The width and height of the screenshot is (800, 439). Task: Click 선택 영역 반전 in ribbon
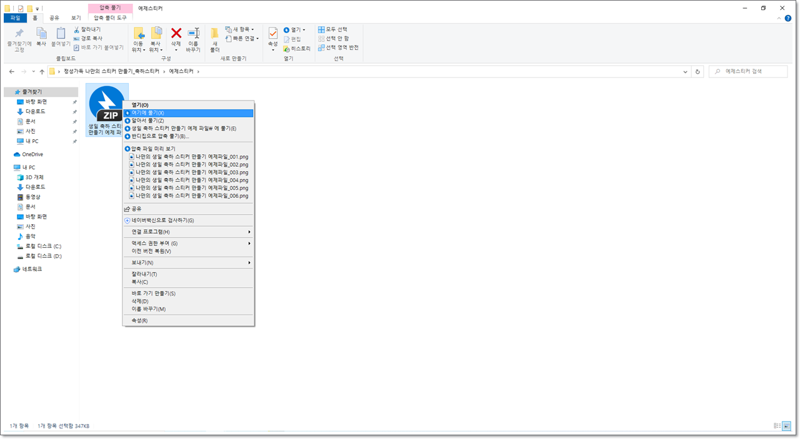point(338,47)
